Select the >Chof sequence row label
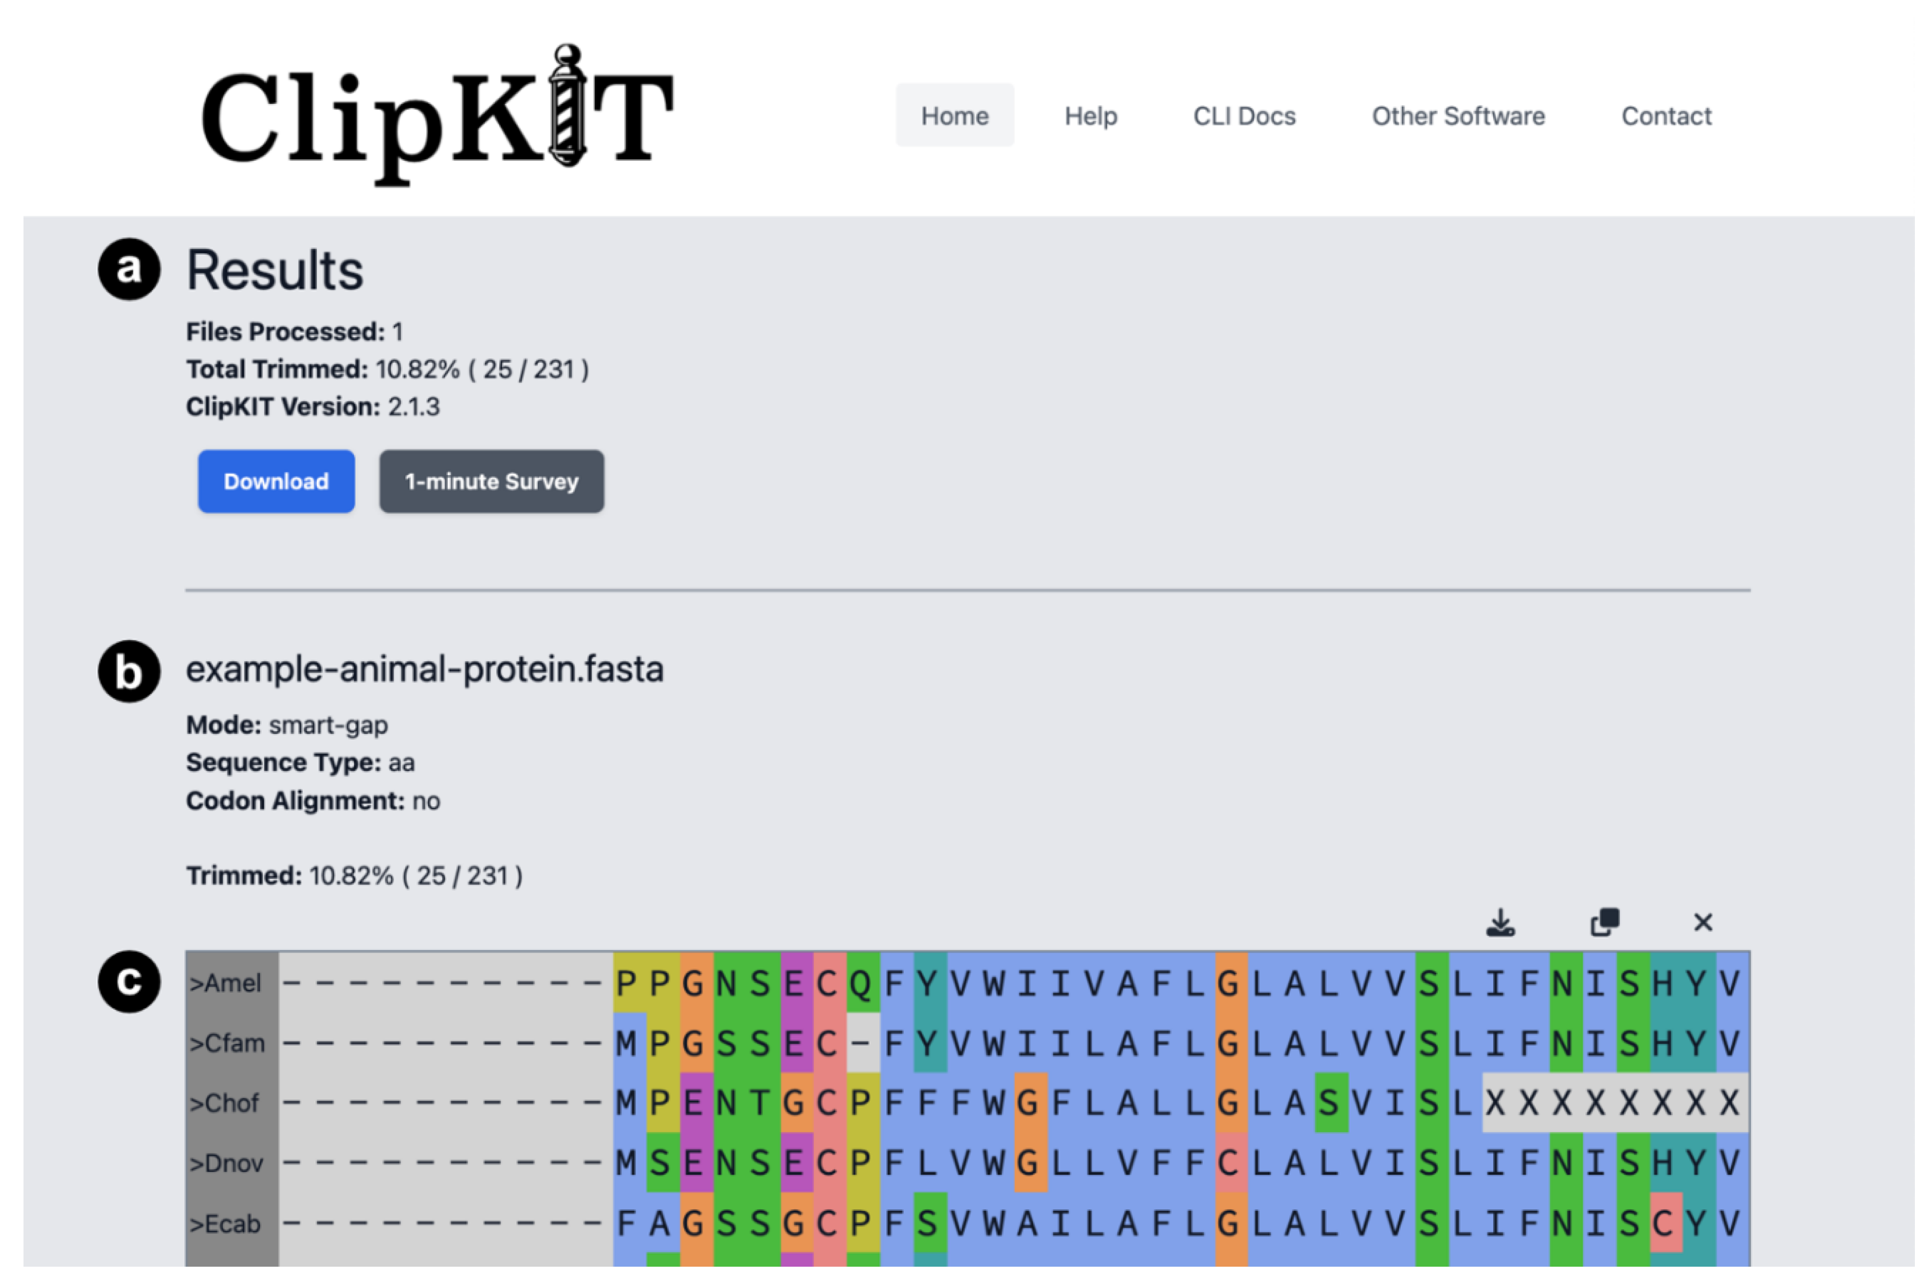Image resolution: width=1929 pixels, height=1286 pixels. (x=224, y=1103)
